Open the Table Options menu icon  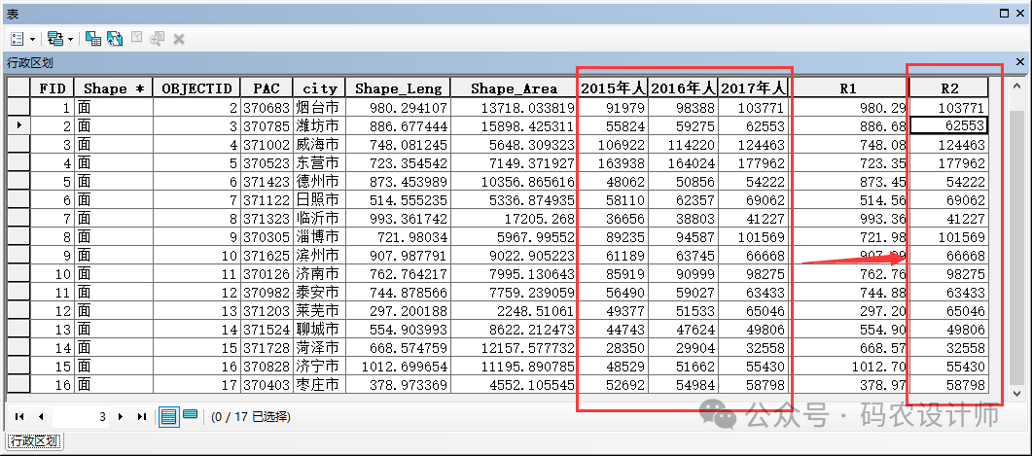point(18,38)
